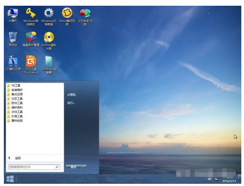
Task: Click the 重启 restart button
Action: click(x=73, y=167)
